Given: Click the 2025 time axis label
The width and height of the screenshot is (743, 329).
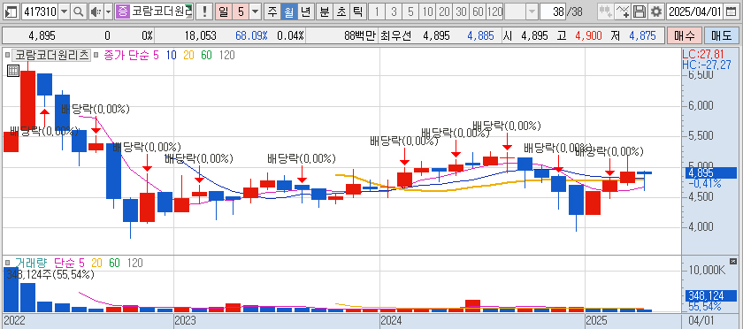Looking at the screenshot, I should click(596, 321).
